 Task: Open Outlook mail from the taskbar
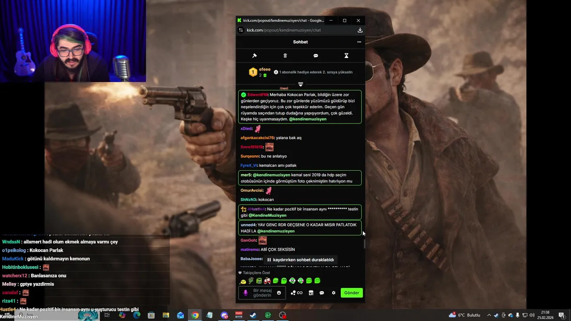[x=180, y=315]
